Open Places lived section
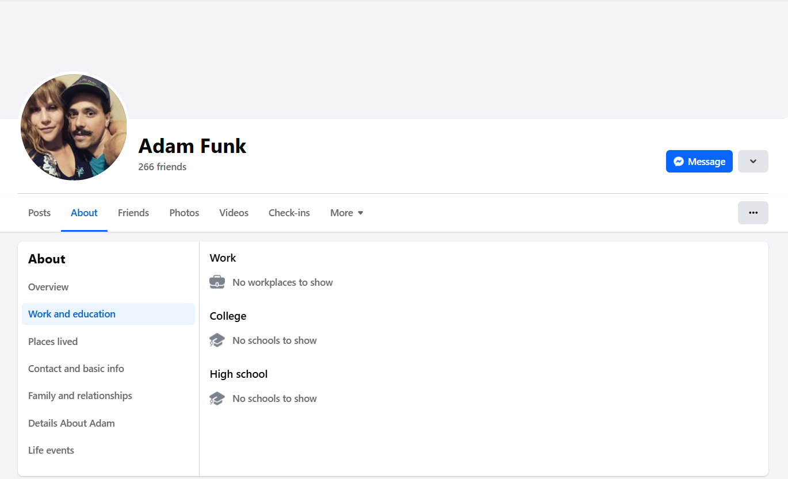This screenshot has height=479, width=788. [x=53, y=342]
